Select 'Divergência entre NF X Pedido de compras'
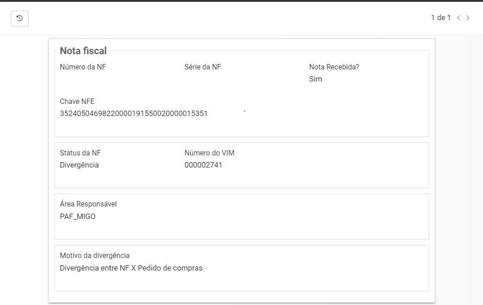 (131, 268)
